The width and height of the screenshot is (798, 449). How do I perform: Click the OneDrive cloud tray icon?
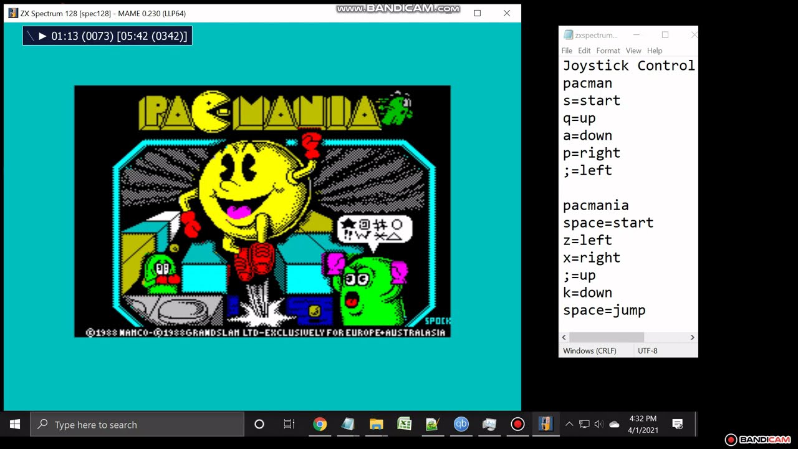tap(614, 425)
